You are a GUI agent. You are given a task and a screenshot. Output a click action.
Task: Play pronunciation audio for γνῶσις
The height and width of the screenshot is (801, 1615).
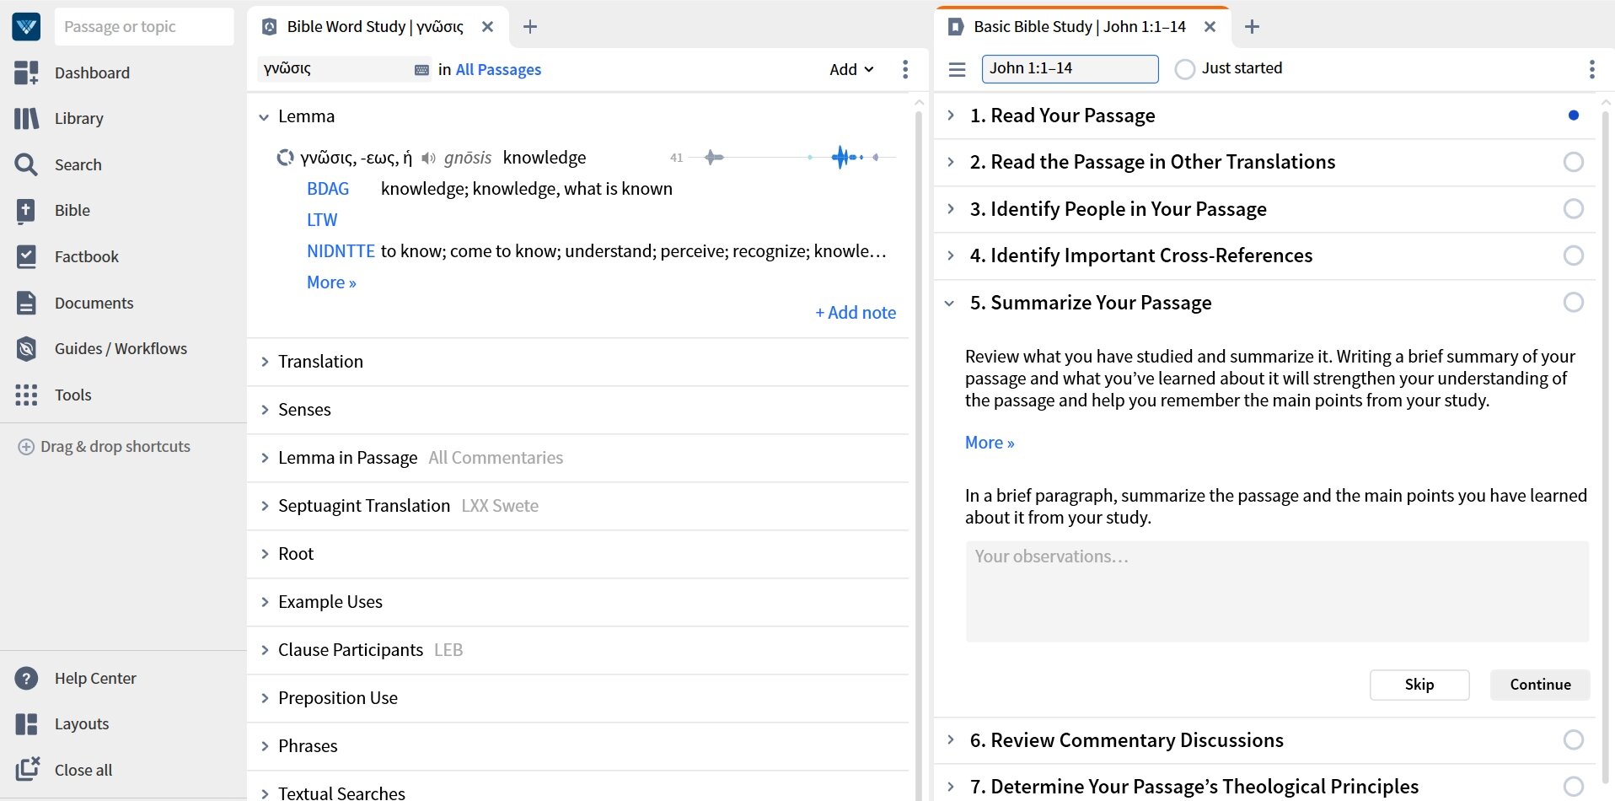[428, 158]
